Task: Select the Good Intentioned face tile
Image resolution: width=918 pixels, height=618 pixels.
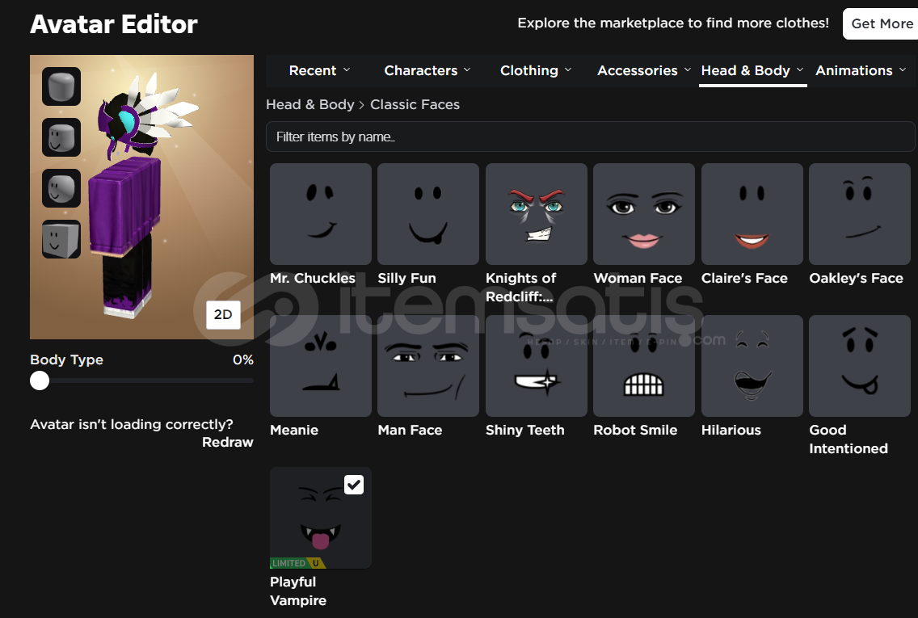Action: tap(860, 366)
